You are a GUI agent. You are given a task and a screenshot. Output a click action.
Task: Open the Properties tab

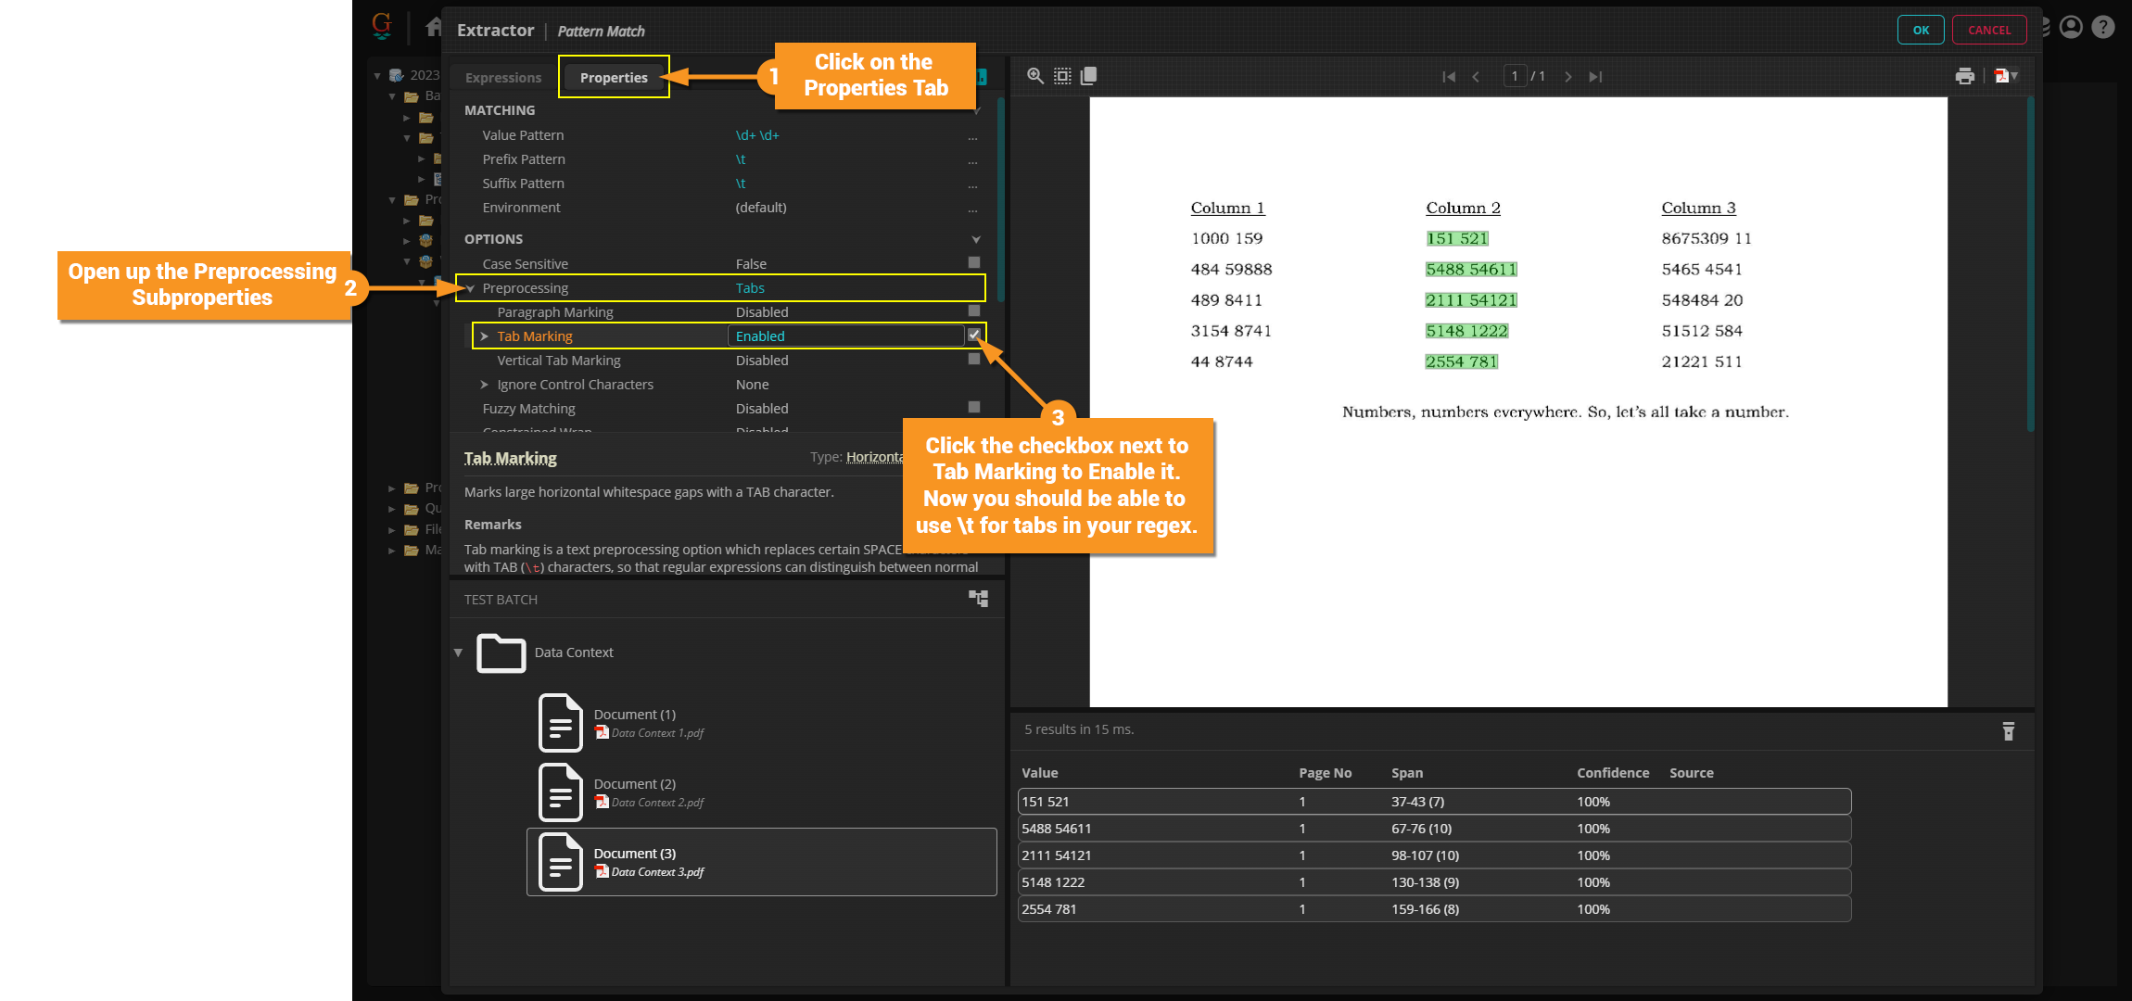point(614,78)
